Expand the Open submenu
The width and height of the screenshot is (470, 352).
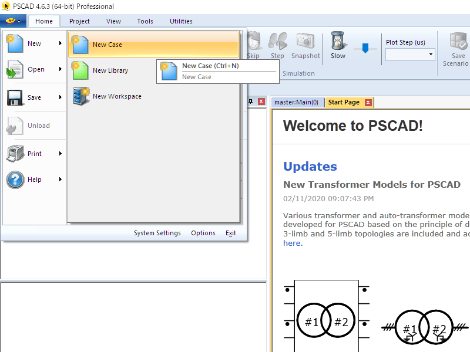pyautogui.click(x=35, y=69)
